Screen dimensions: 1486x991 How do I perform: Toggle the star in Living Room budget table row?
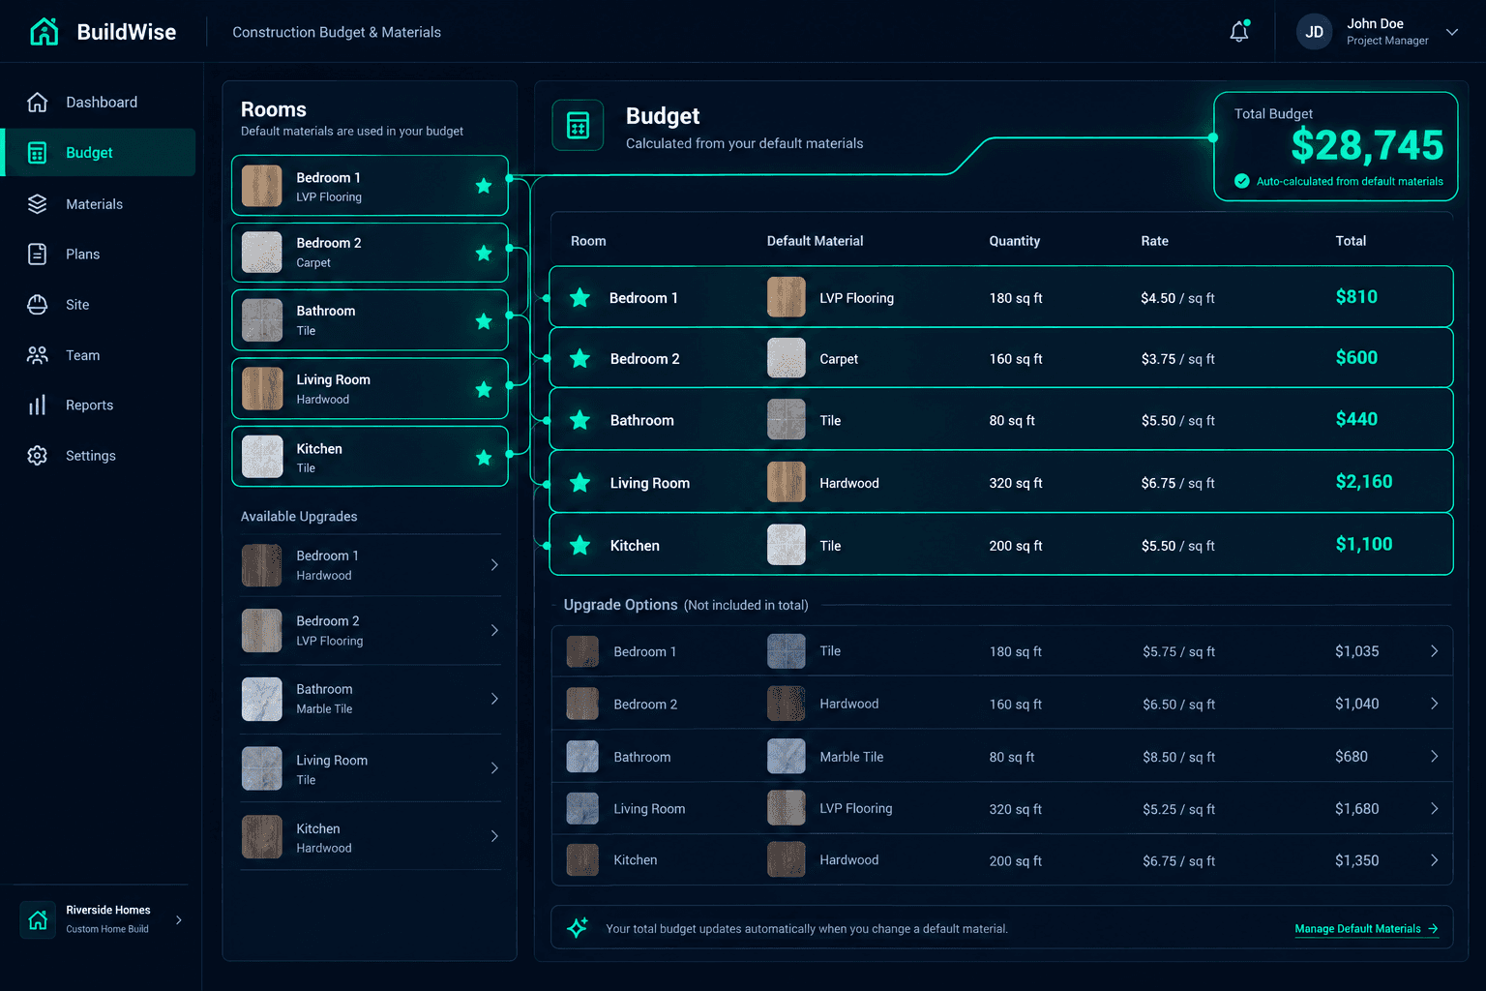click(580, 483)
